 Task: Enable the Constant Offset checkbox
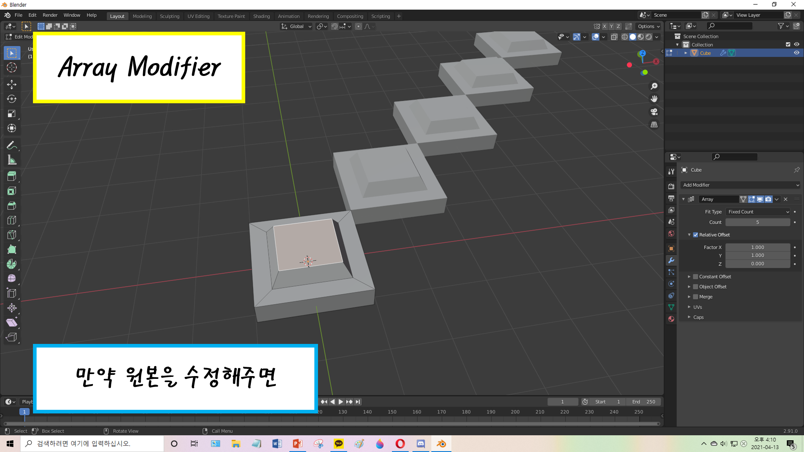pos(695,277)
